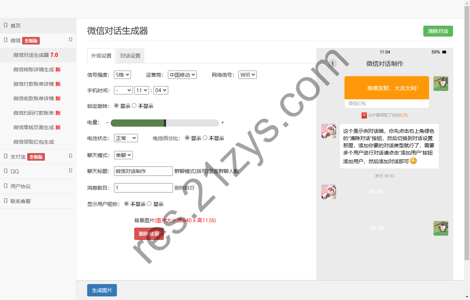Click the green battery level slider bar
Image resolution: width=470 pixels, height=300 pixels.
click(x=137, y=123)
